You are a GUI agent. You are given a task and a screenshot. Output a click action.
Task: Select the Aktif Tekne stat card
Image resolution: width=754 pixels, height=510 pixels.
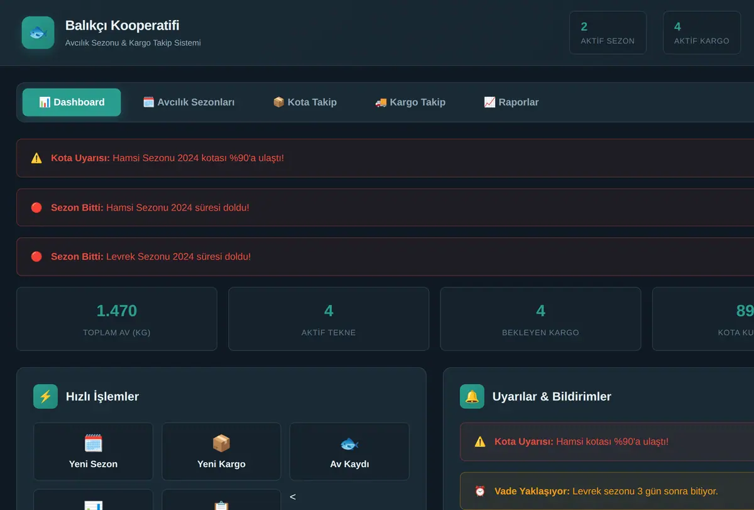tap(329, 319)
